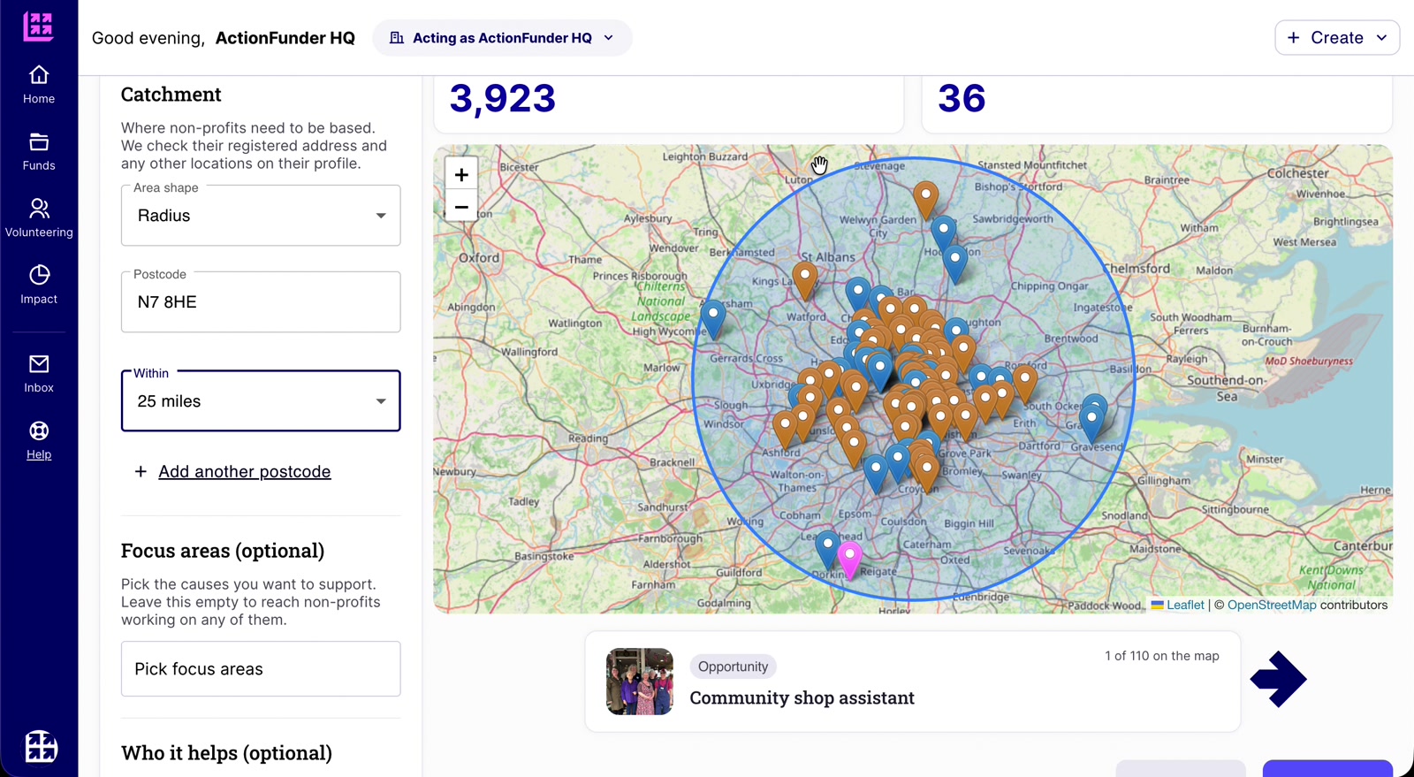Open the Within 25 miles dropdown
1414x777 pixels.
click(x=261, y=400)
